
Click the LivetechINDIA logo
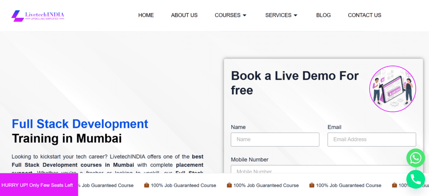[38, 16]
